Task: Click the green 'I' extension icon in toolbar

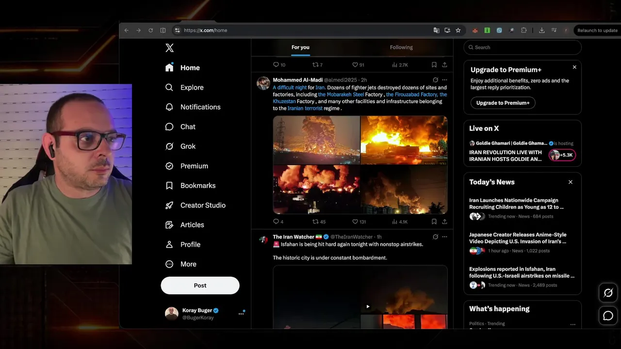Action: (x=487, y=30)
